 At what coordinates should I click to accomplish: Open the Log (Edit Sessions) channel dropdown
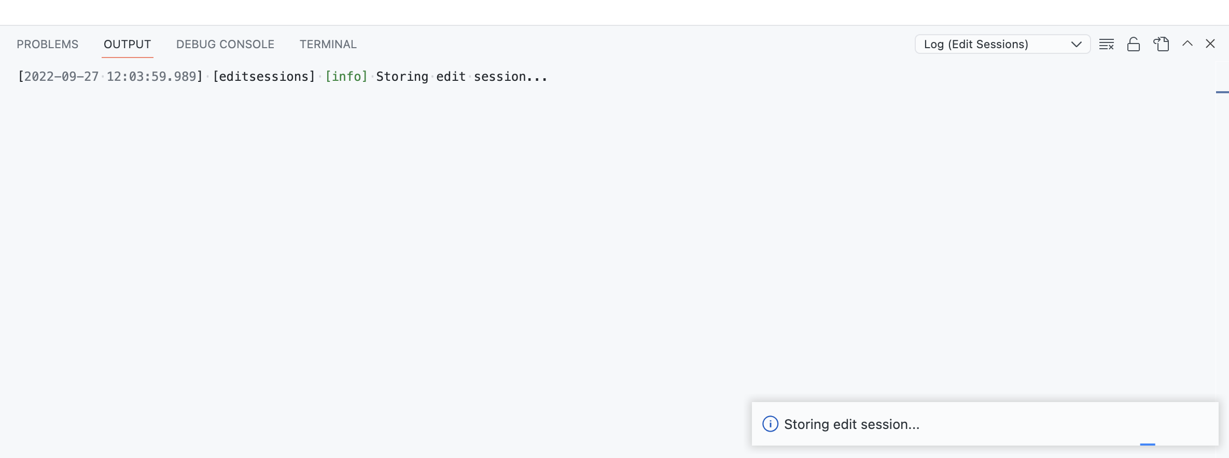coord(1002,44)
